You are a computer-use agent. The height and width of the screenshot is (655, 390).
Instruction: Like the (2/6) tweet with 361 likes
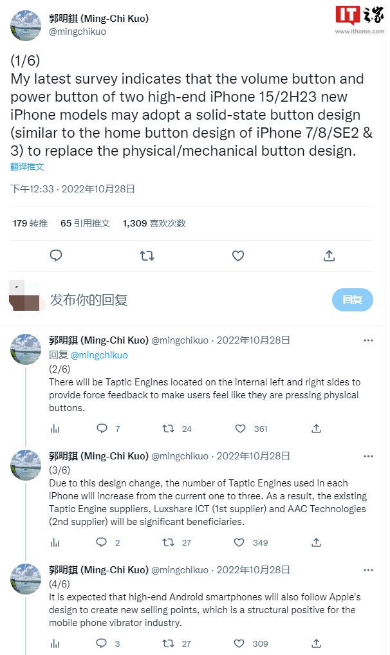click(240, 429)
